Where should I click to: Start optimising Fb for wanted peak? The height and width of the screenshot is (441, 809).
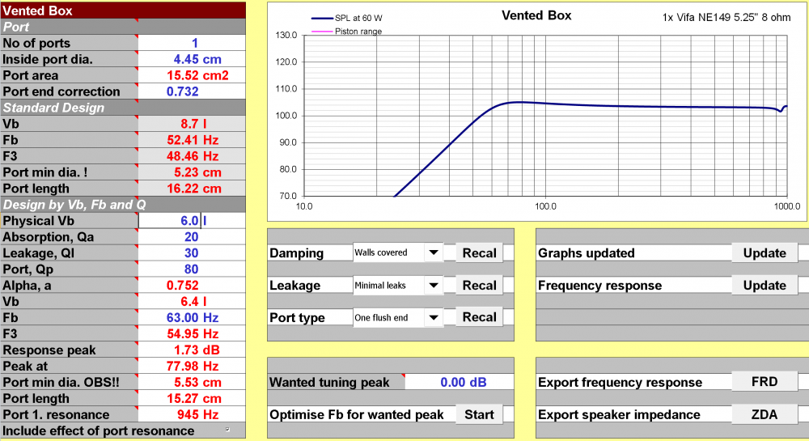479,414
